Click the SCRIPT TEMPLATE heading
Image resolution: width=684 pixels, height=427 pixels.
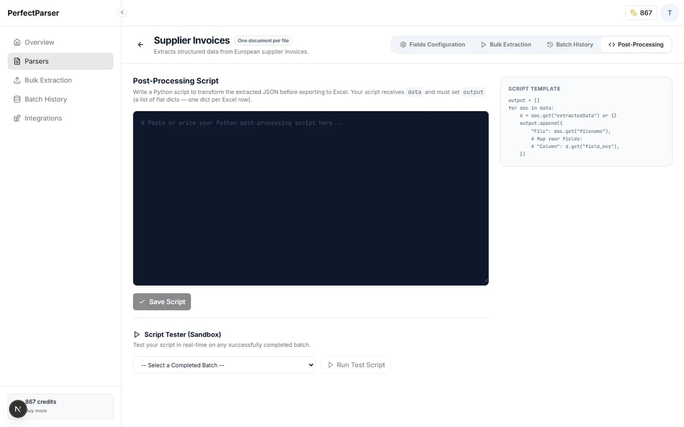point(534,89)
